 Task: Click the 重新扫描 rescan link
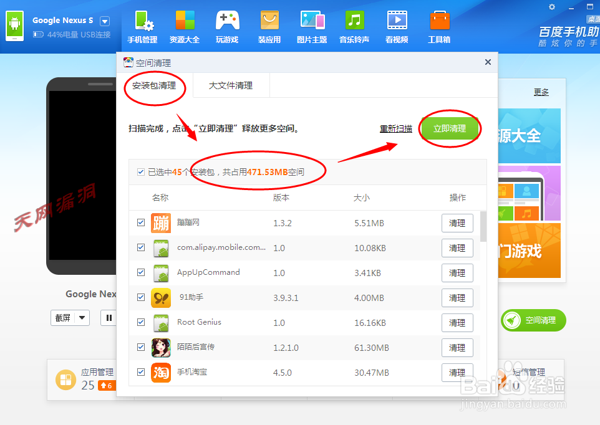[395, 129]
